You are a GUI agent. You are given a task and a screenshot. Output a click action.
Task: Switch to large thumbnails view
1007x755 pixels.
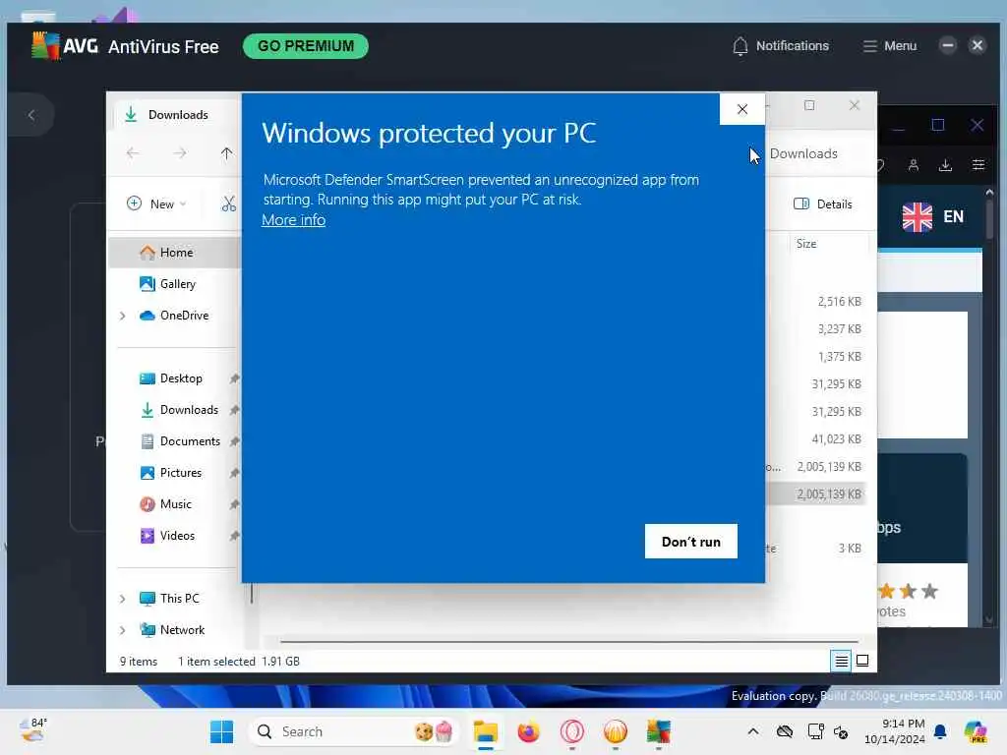coord(862,661)
